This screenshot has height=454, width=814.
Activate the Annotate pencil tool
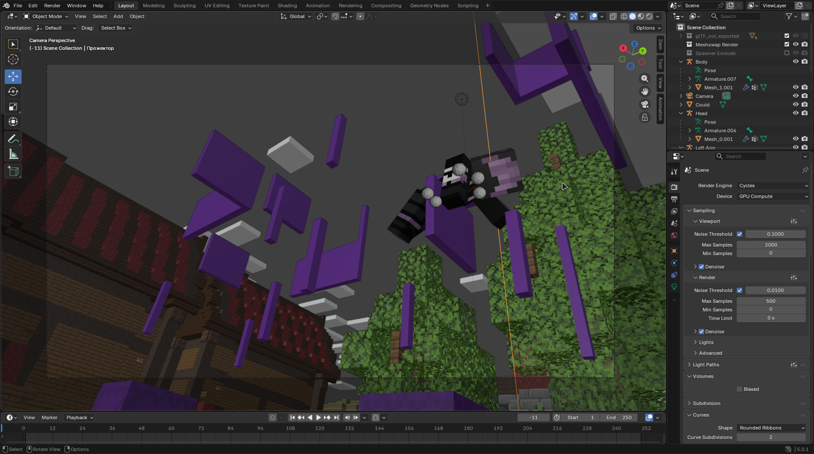click(13, 139)
